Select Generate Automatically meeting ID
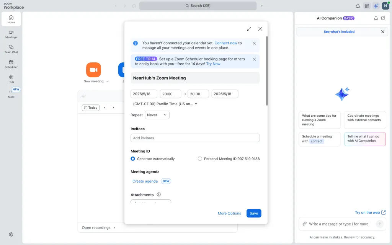This screenshot has width=392, height=245. [x=133, y=159]
